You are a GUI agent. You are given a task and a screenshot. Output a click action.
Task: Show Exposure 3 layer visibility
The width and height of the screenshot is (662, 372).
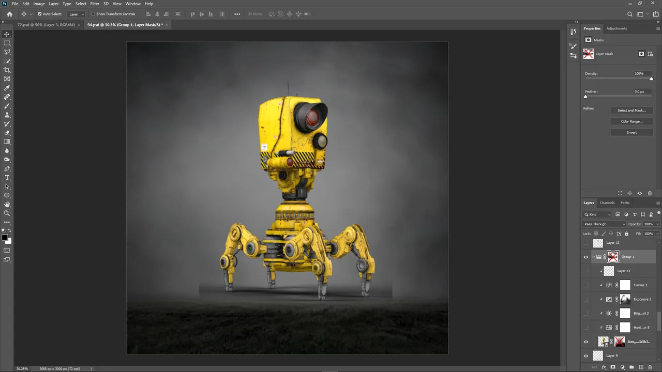[x=586, y=299]
